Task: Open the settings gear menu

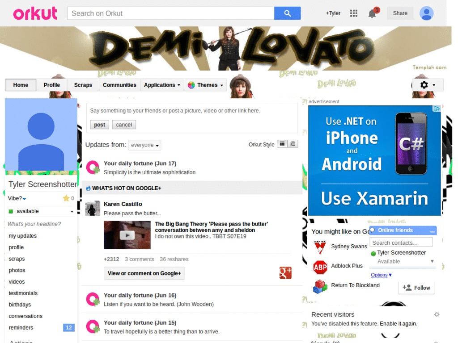Action: 428,85
